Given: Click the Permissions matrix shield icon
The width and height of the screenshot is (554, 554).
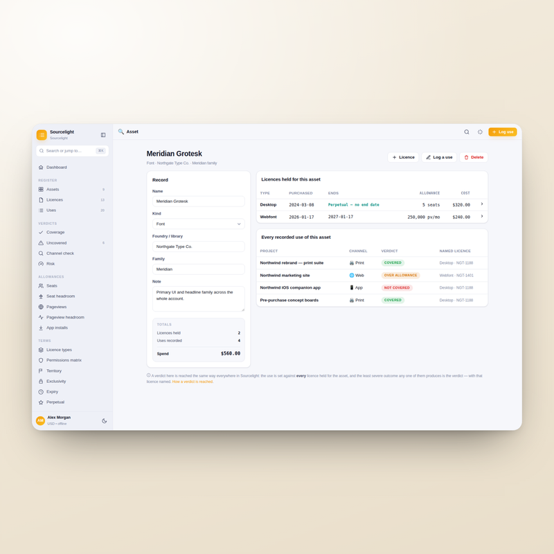Looking at the screenshot, I should 41,360.
